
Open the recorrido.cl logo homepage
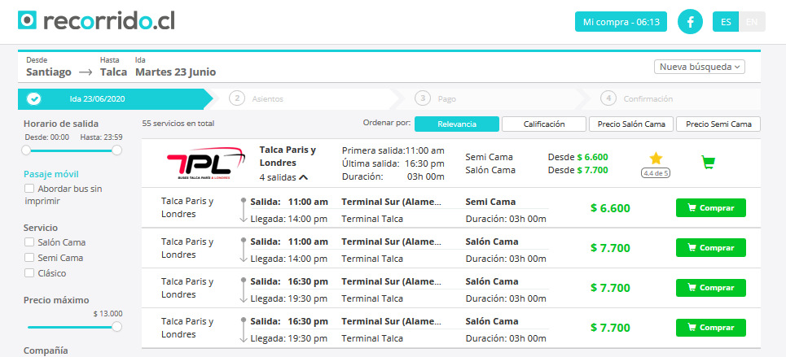(x=96, y=21)
